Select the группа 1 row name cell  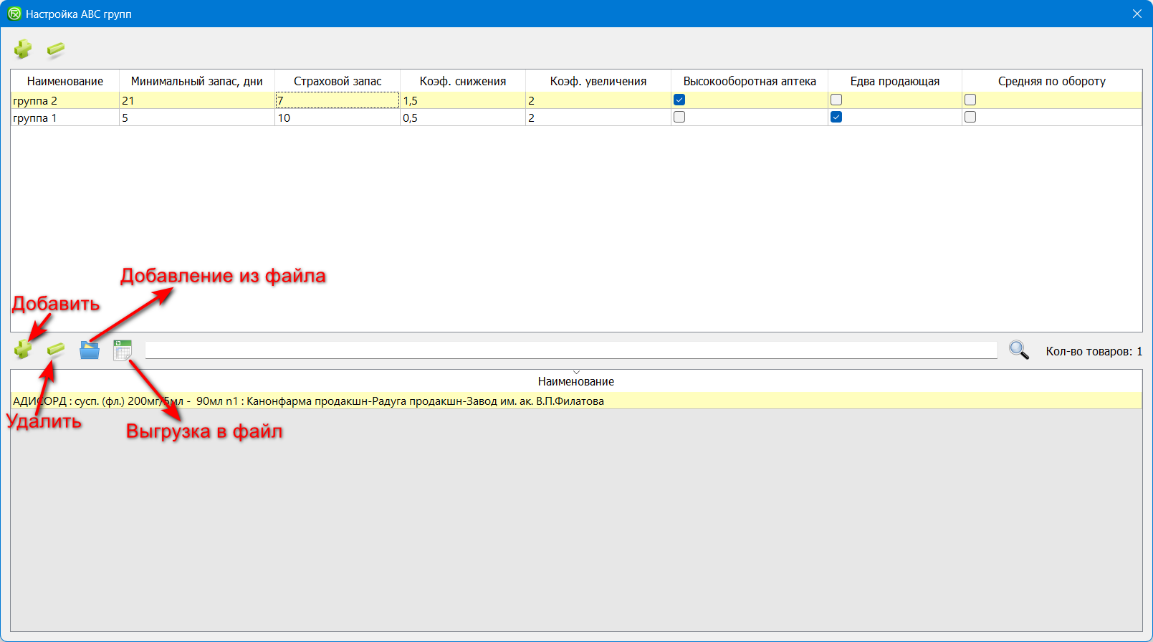64,118
